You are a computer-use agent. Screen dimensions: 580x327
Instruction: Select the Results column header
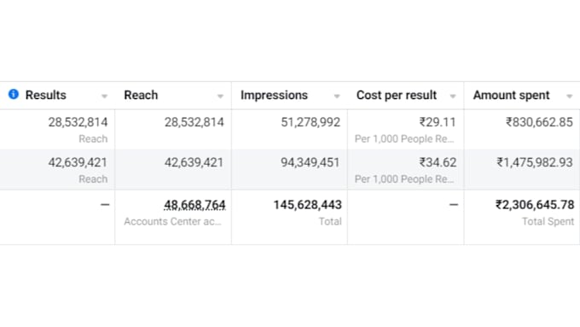[x=46, y=95]
